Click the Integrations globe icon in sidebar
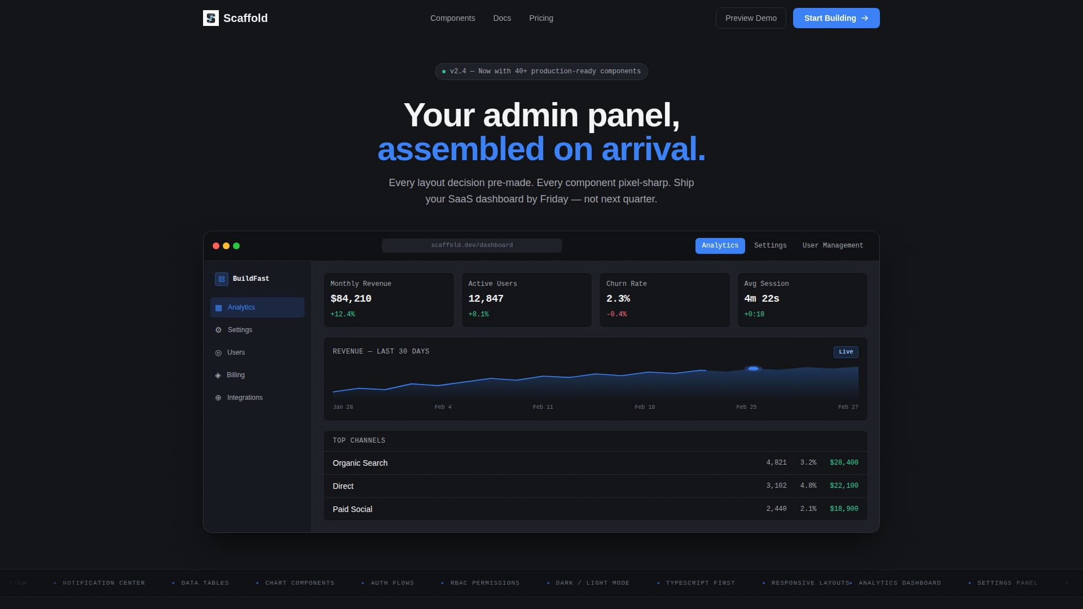The height and width of the screenshot is (609, 1083). pyautogui.click(x=218, y=398)
